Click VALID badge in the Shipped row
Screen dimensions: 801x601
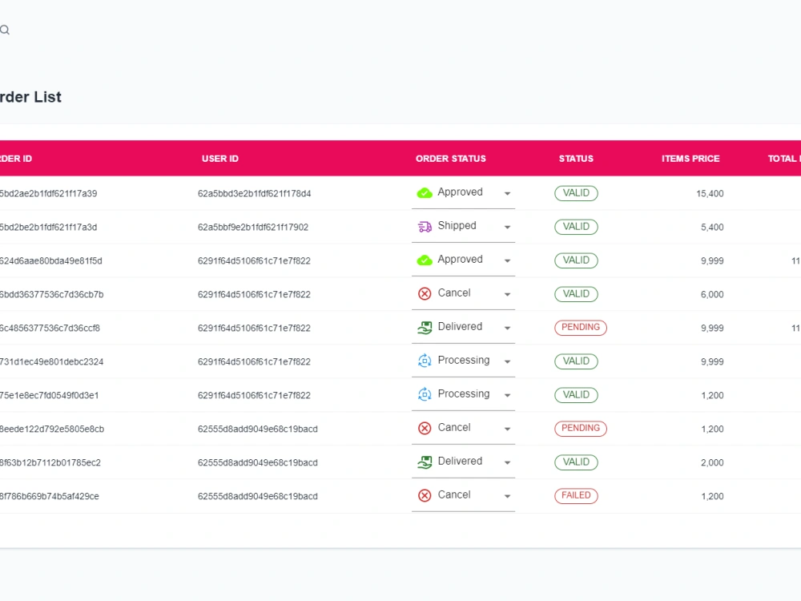tap(576, 227)
